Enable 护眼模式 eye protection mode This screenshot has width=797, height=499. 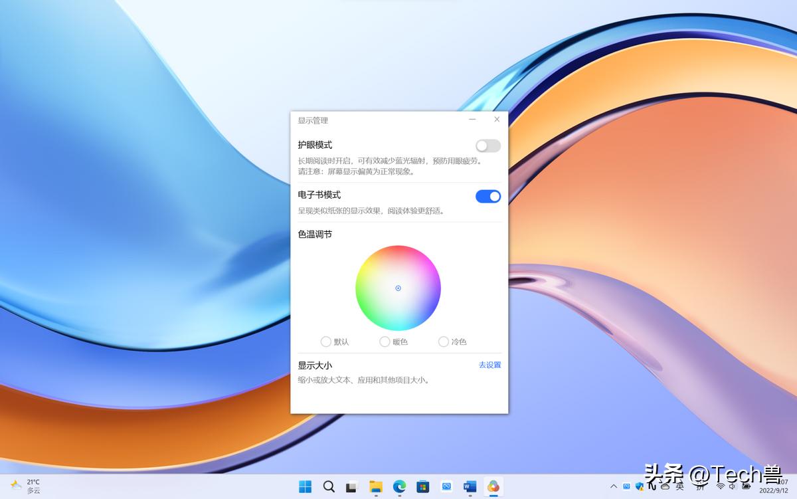pyautogui.click(x=487, y=146)
